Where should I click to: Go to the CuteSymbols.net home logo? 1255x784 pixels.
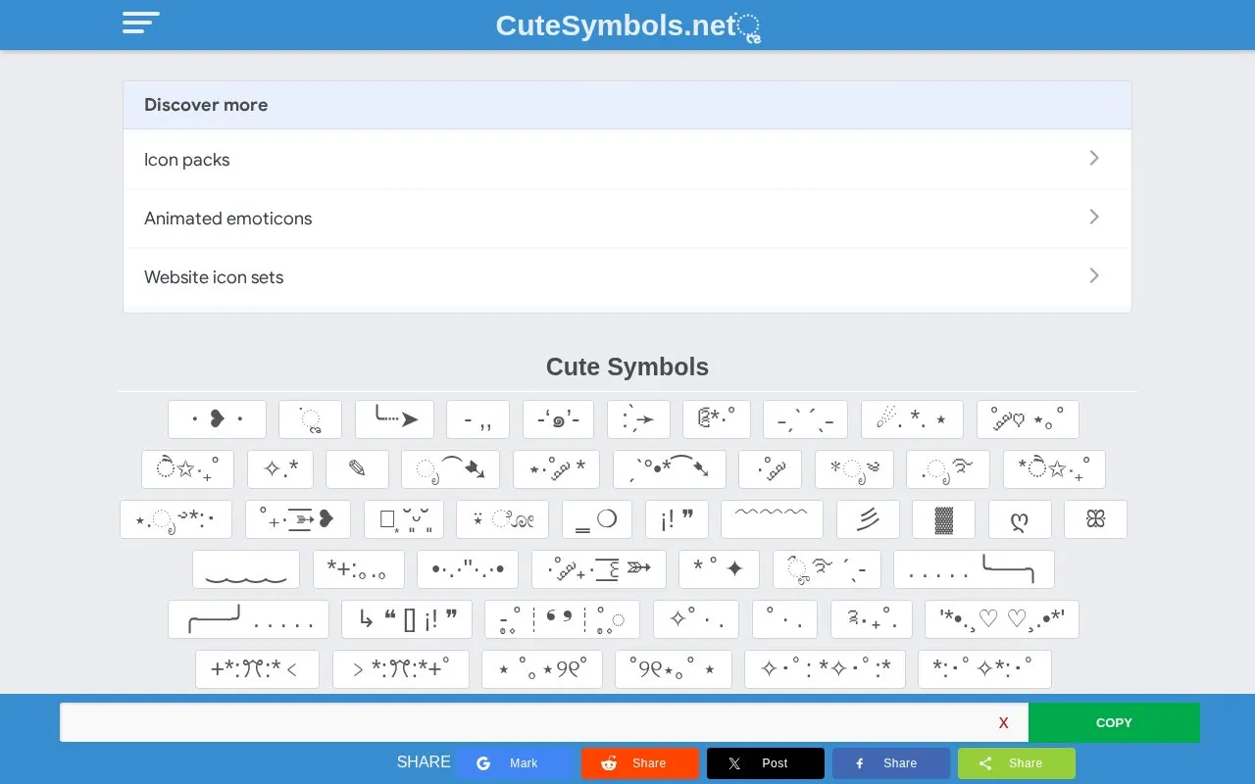[x=627, y=26]
